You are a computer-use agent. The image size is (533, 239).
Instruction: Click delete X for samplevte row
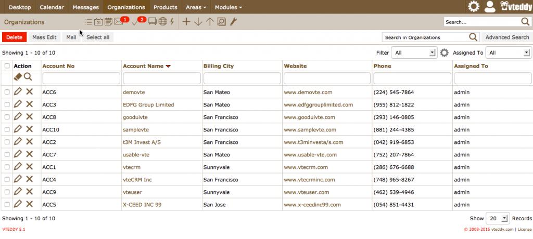[x=30, y=129]
